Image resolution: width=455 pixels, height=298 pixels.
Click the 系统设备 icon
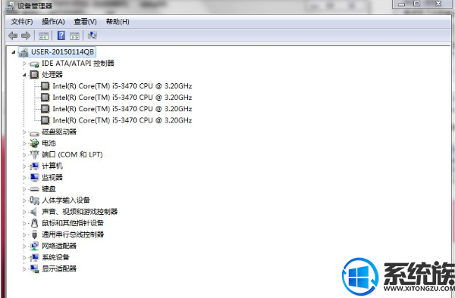[x=34, y=257]
